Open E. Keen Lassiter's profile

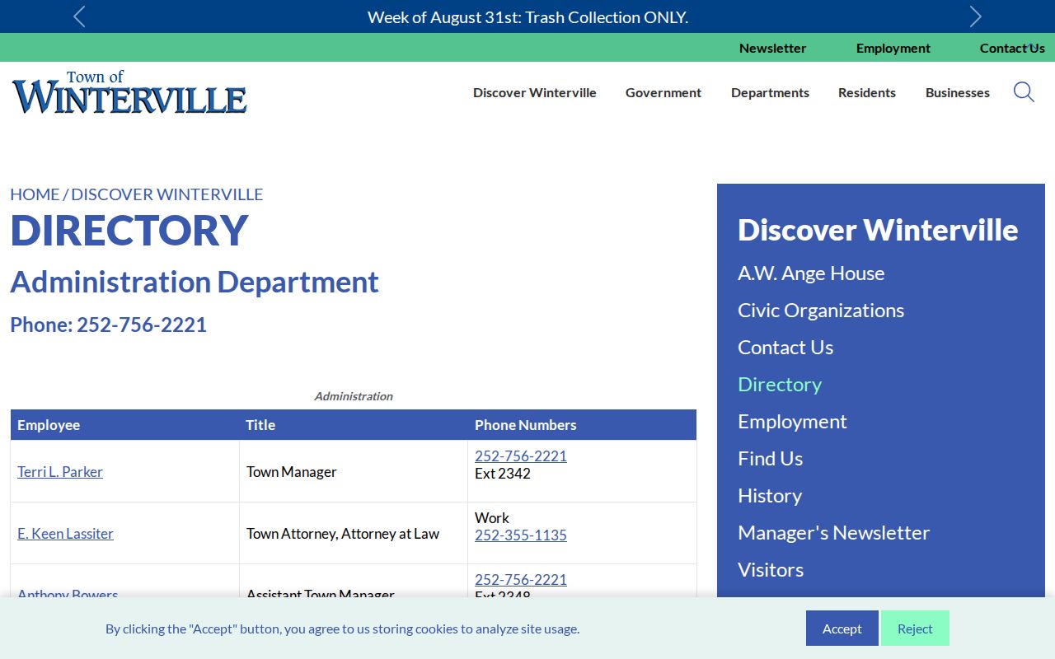(65, 534)
